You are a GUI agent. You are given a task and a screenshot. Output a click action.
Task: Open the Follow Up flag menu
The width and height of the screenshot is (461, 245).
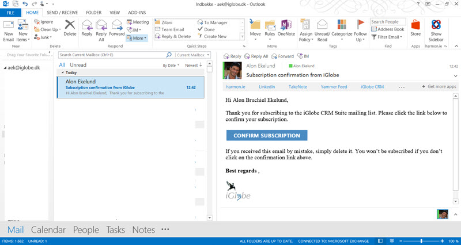pos(361,31)
